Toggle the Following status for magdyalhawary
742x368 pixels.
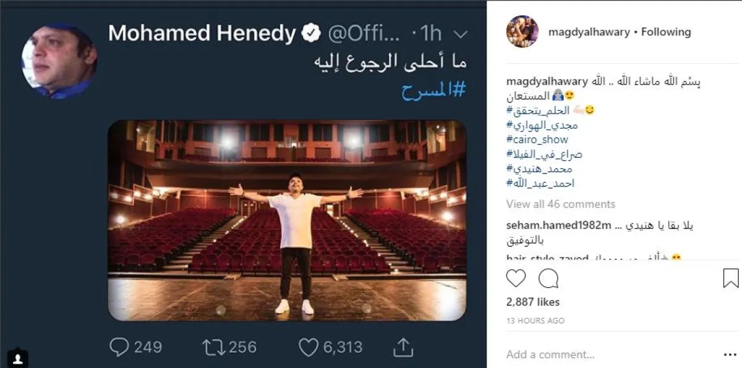coord(665,31)
